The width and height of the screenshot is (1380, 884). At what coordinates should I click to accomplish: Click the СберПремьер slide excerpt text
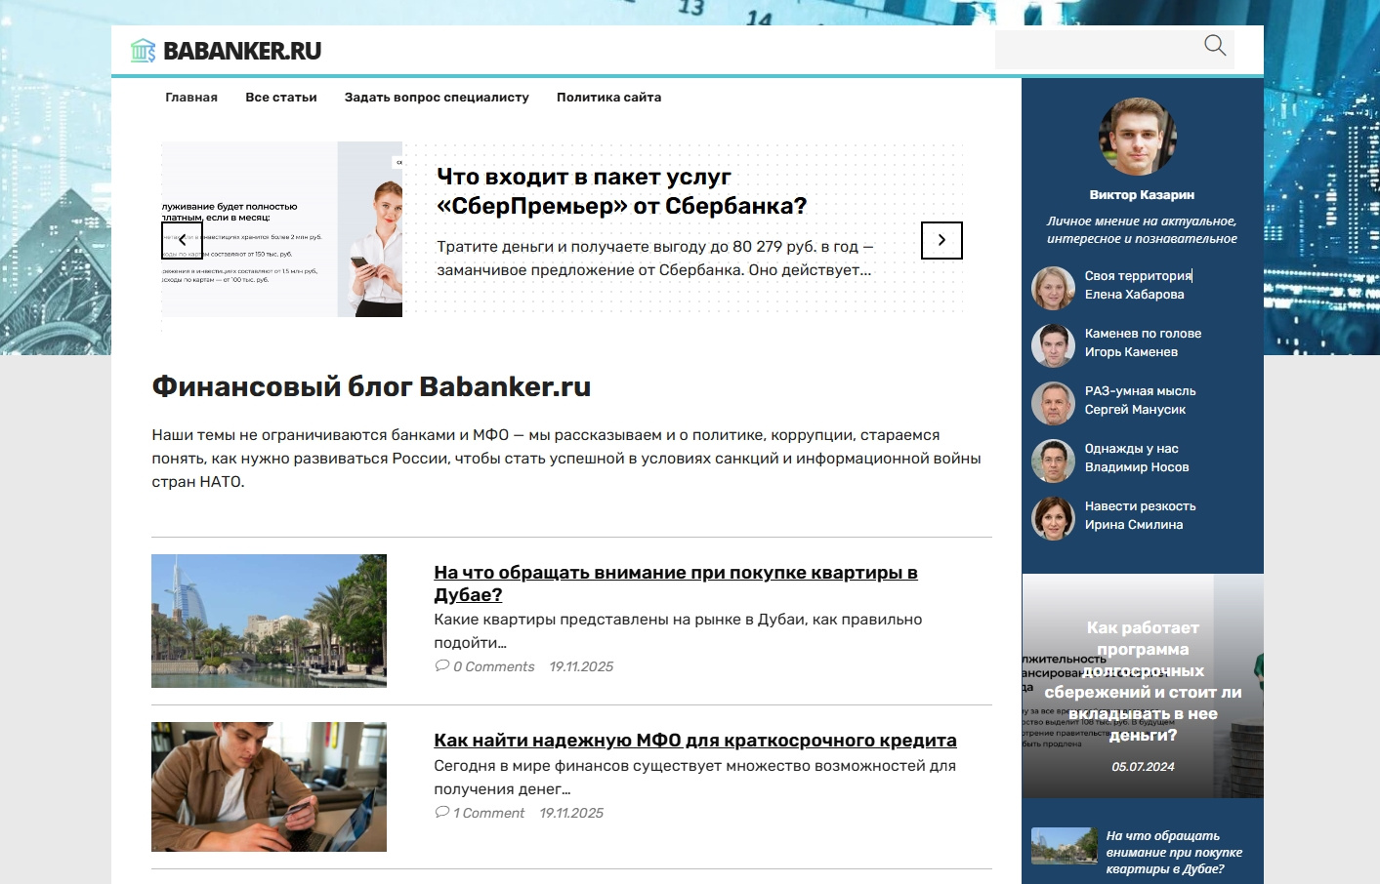(655, 259)
